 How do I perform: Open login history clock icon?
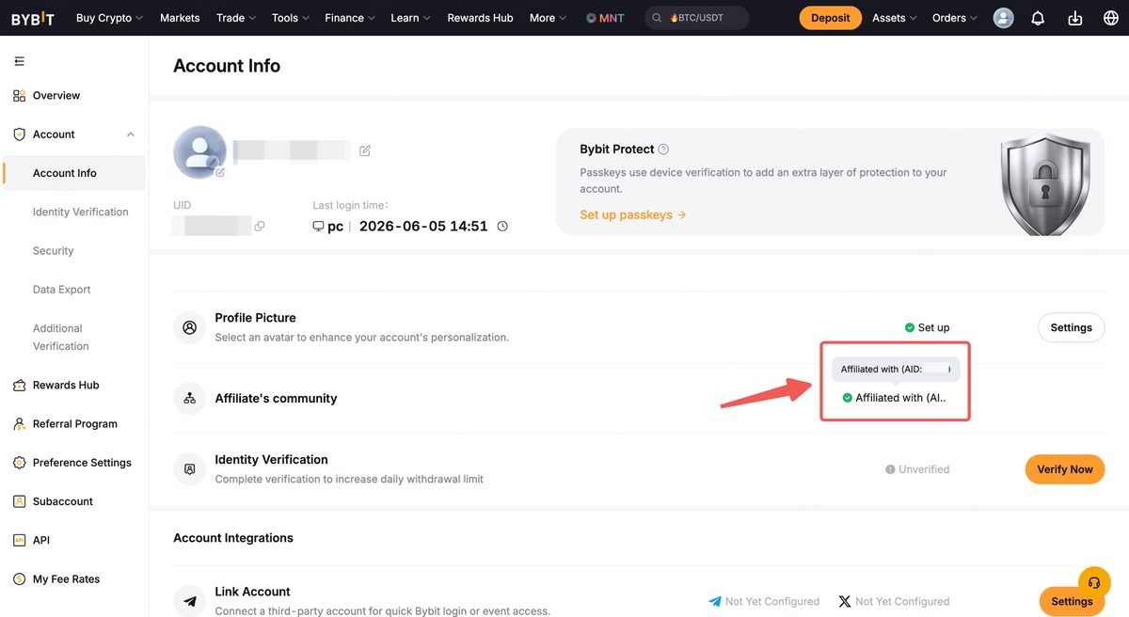click(x=502, y=227)
